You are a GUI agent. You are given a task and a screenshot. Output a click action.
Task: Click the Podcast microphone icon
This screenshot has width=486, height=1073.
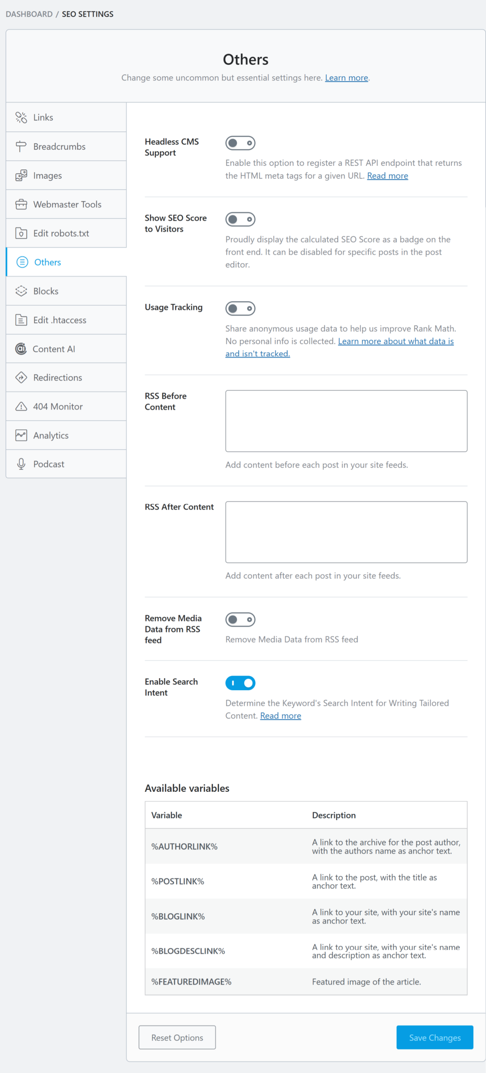pyautogui.click(x=21, y=464)
